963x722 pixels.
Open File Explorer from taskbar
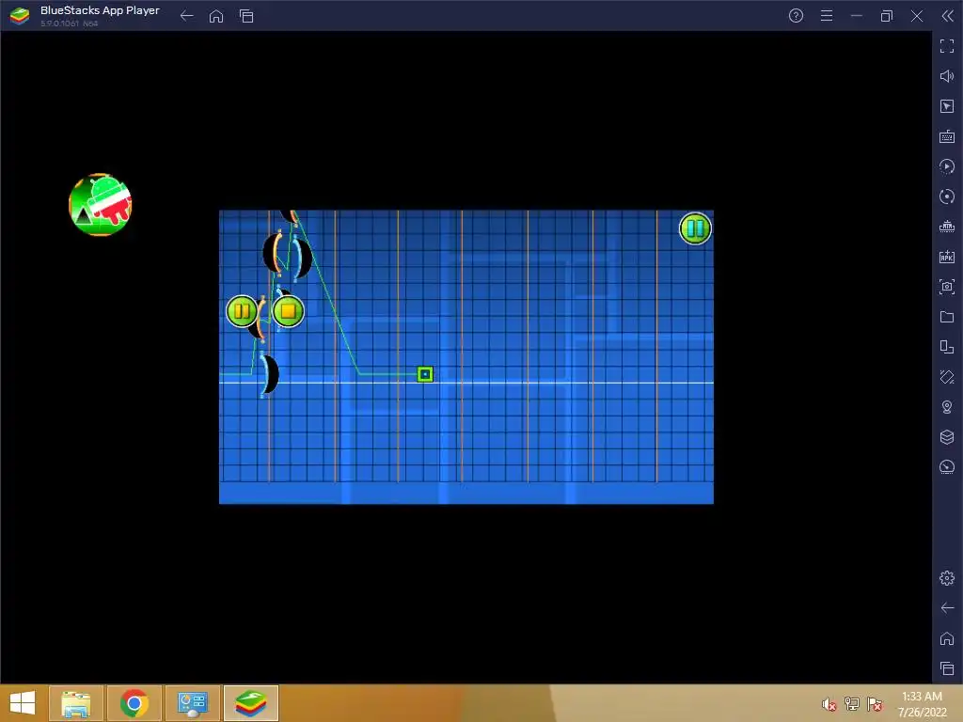coord(76,703)
